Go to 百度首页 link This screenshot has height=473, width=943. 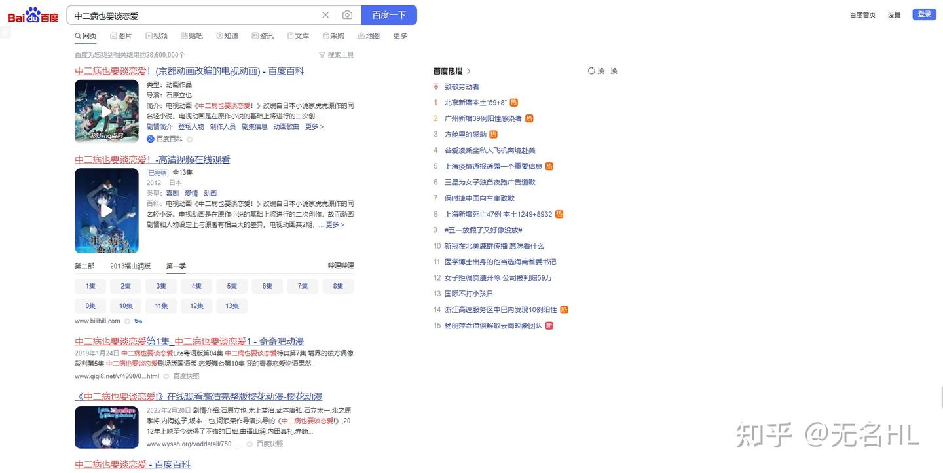862,15
